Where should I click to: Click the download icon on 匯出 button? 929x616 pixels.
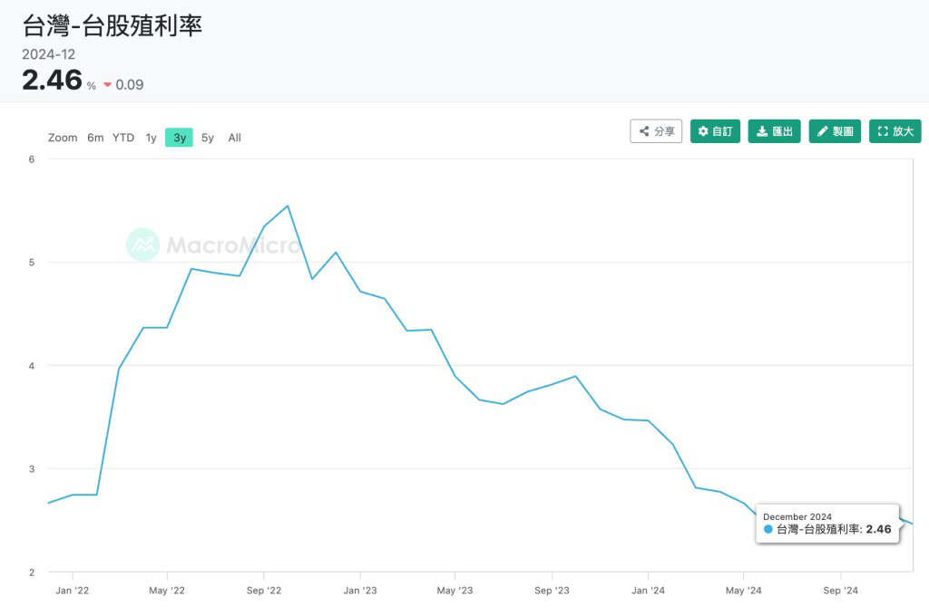[761, 131]
